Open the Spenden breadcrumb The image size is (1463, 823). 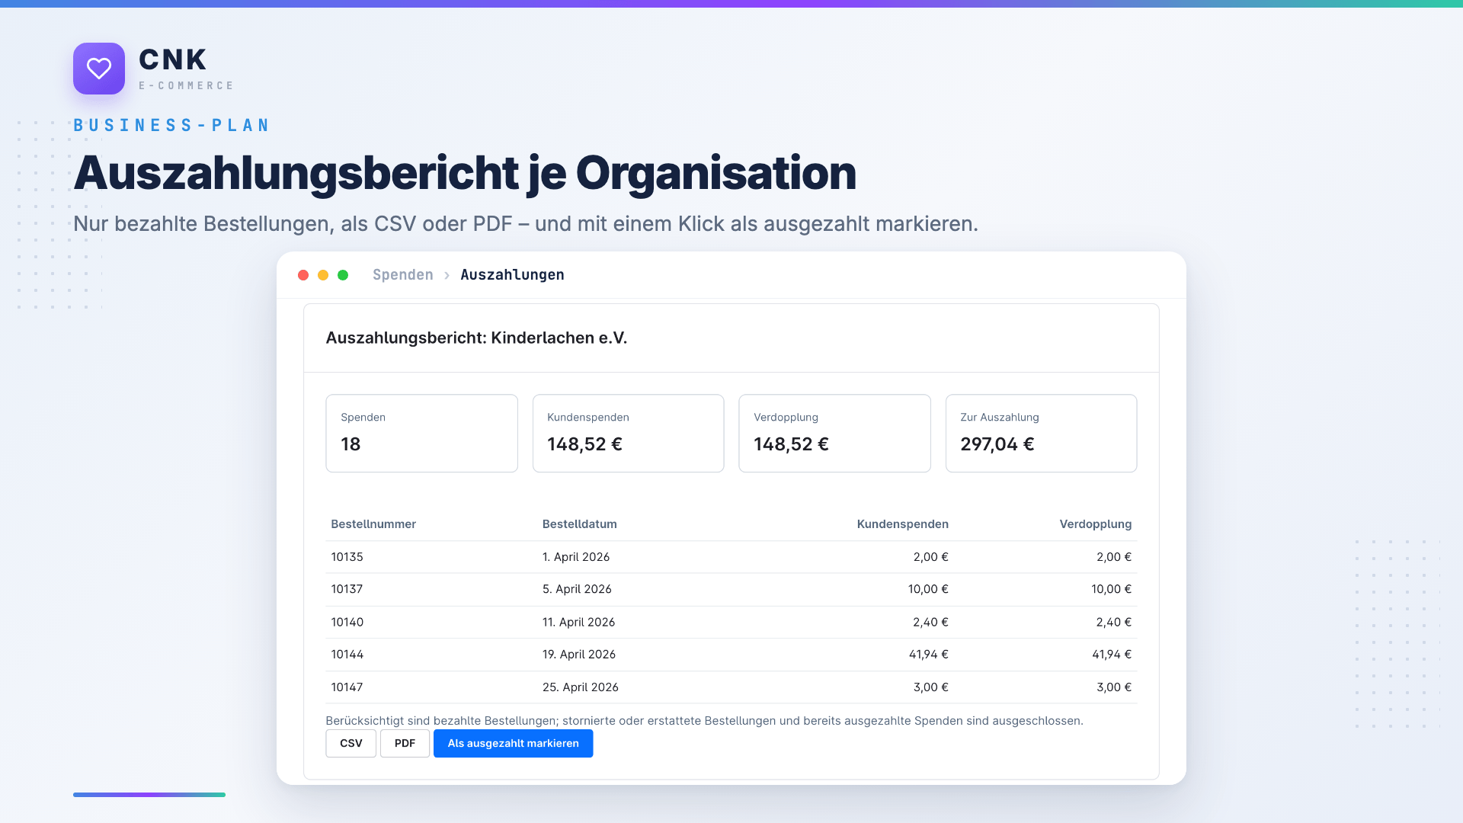[402, 275]
